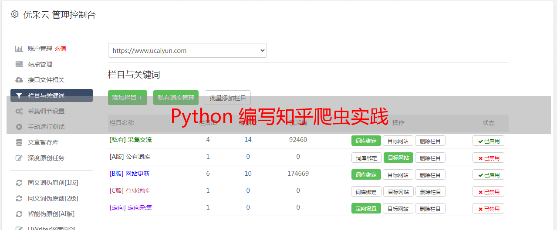Image resolution: width=557 pixels, height=230 pixels.
Task: Click 词库绑定 for the 网站更新 row
Action: click(x=366, y=174)
